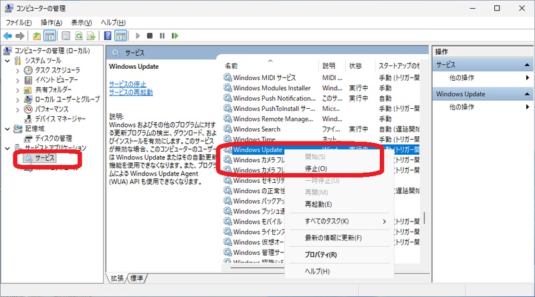Screen dimensions: 535x297
Task: Go up one level with folder icon
Action: coord(37,36)
